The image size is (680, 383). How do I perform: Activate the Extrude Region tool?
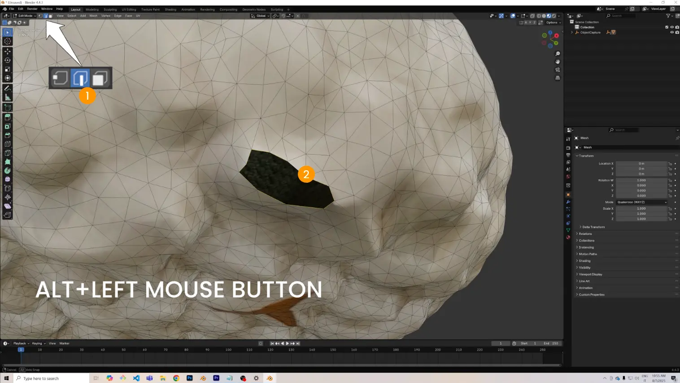(8, 117)
